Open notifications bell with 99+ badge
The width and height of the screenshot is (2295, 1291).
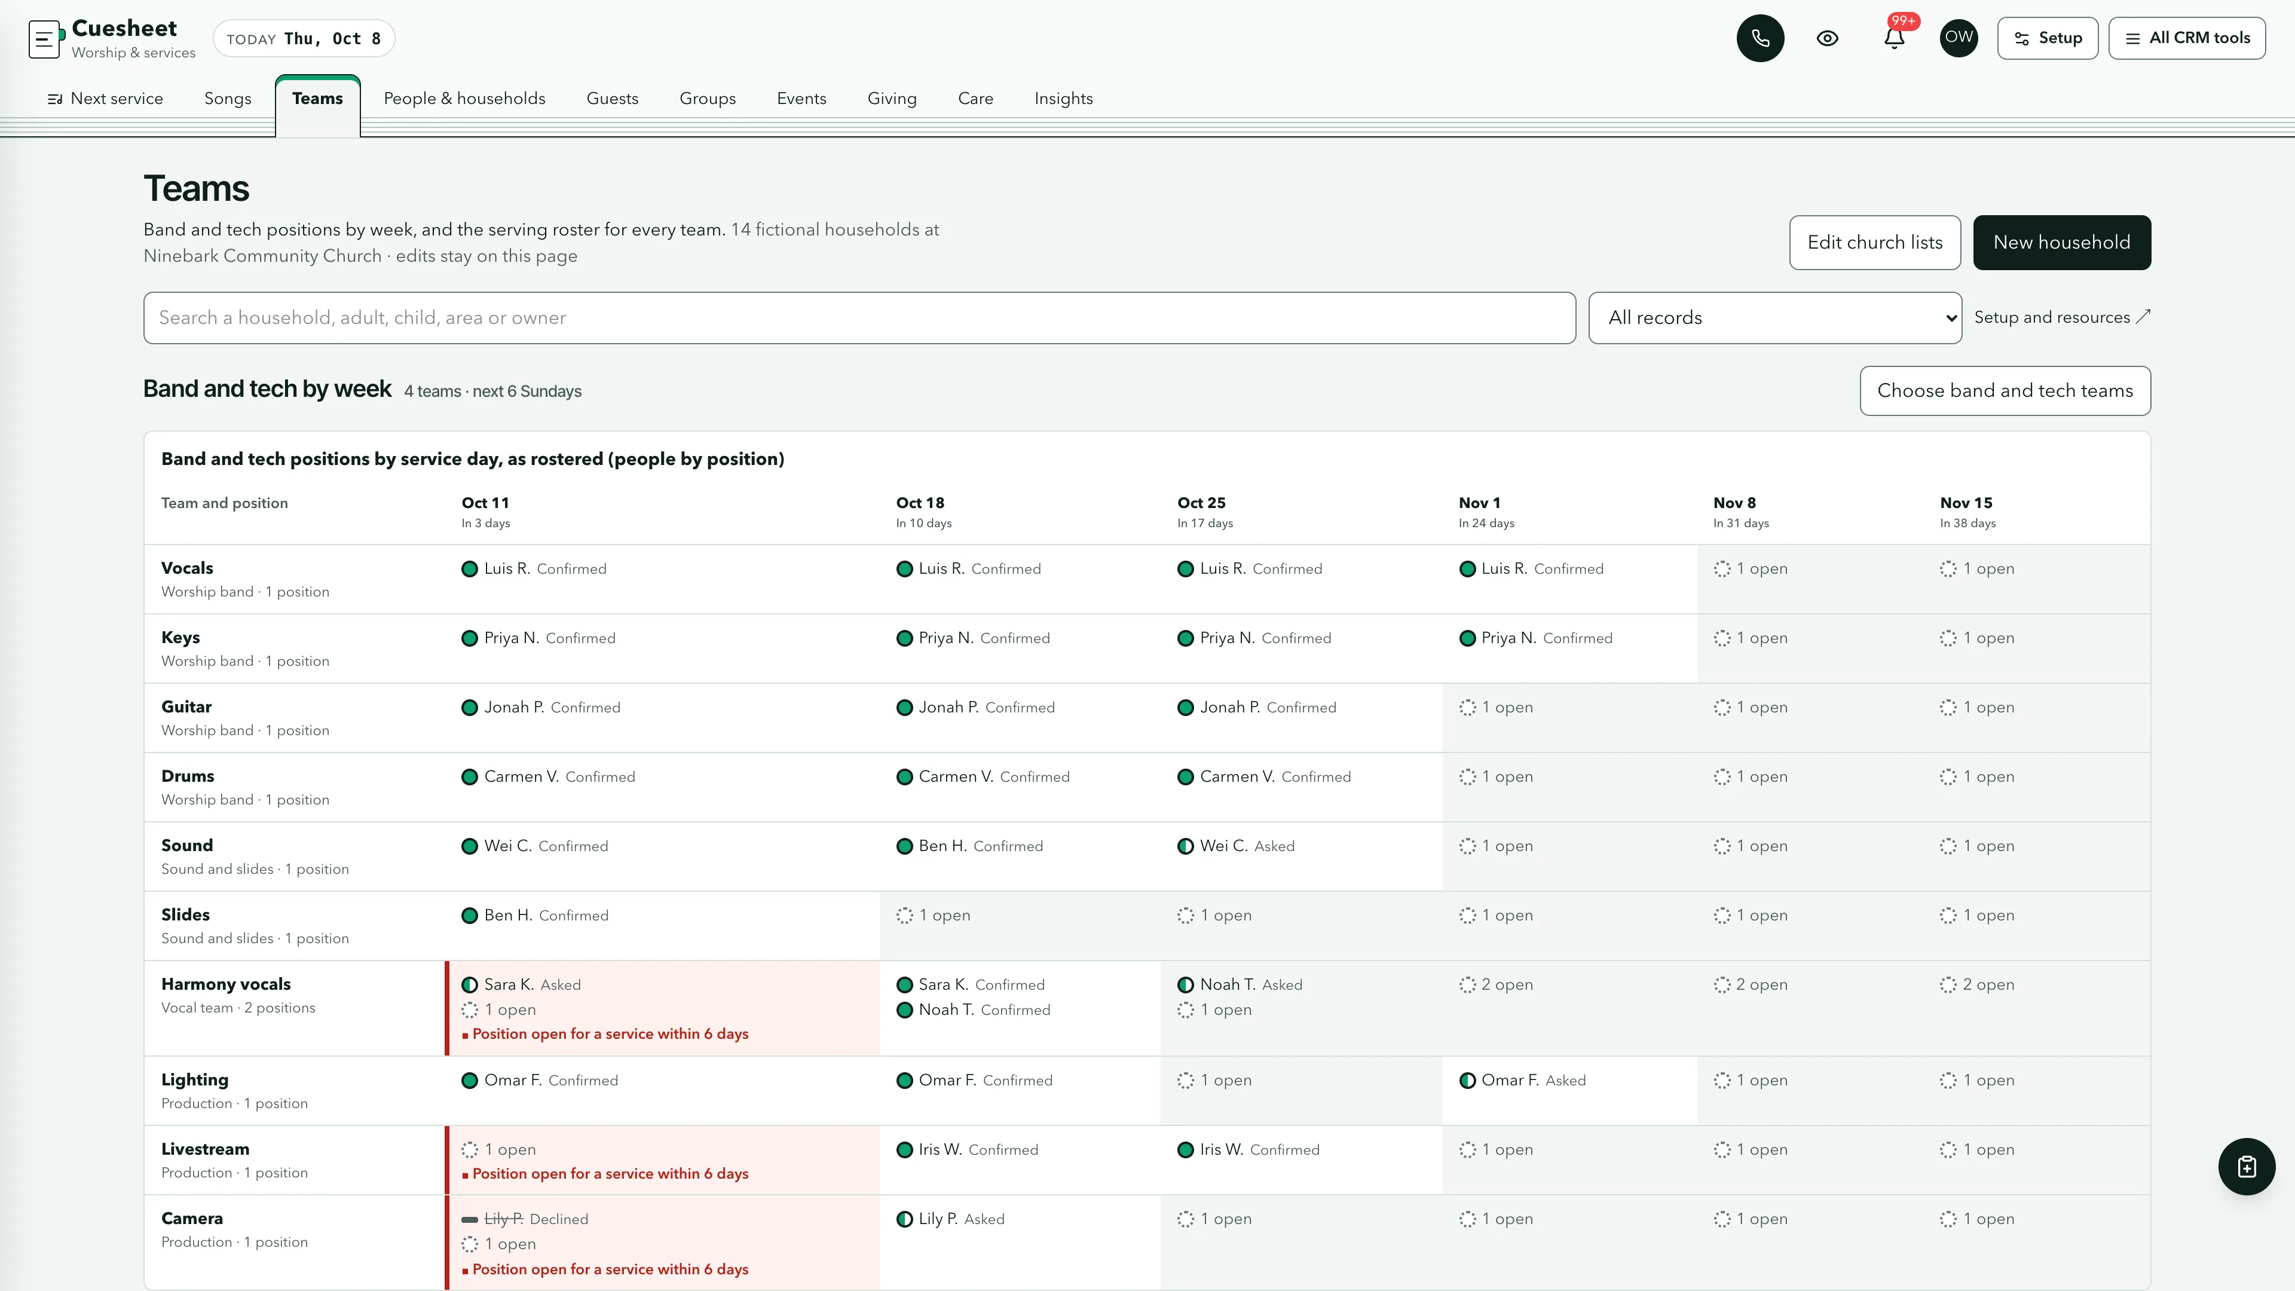[x=1894, y=38]
